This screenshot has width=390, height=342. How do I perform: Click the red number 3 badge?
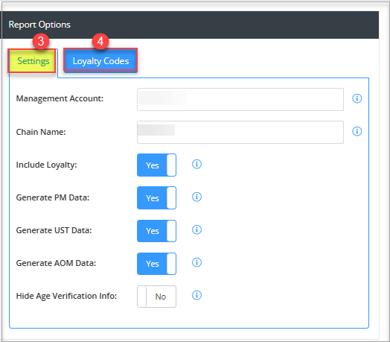[41, 41]
